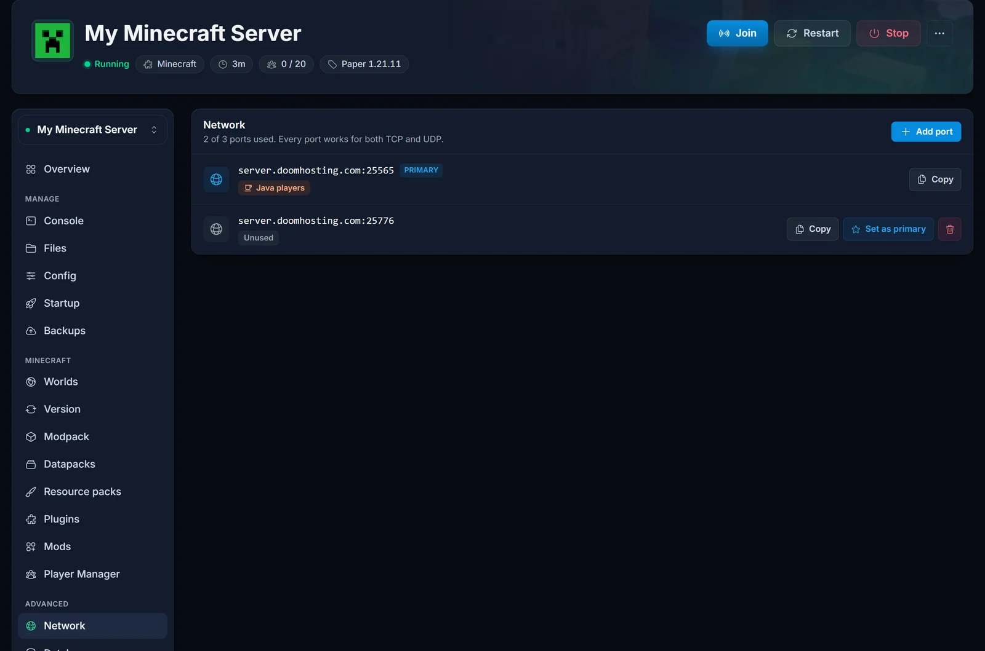Viewport: 985px width, 651px height.
Task: Navigate to Startup settings
Action: point(92,303)
